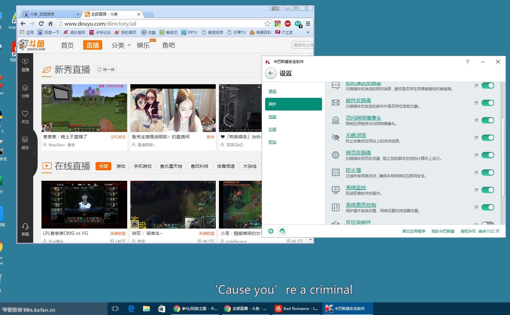The width and height of the screenshot is (510, 315).
Task: Toggle system change control (系统更改控制) switch
Action: click(x=488, y=207)
